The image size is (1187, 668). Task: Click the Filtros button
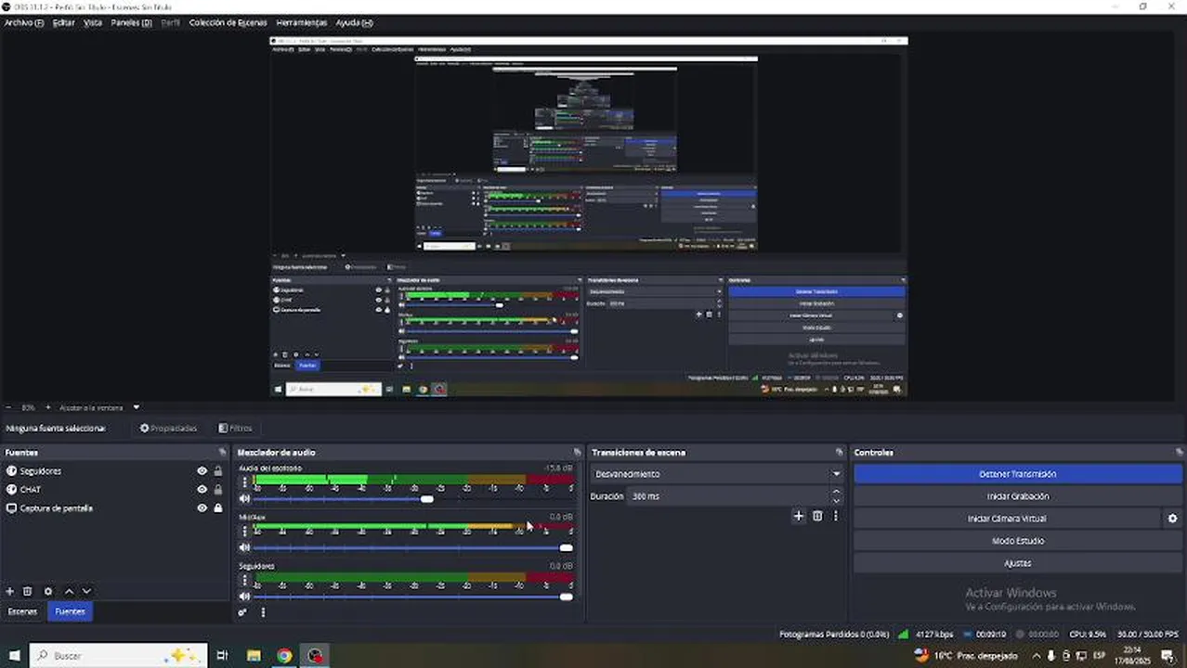coord(235,429)
